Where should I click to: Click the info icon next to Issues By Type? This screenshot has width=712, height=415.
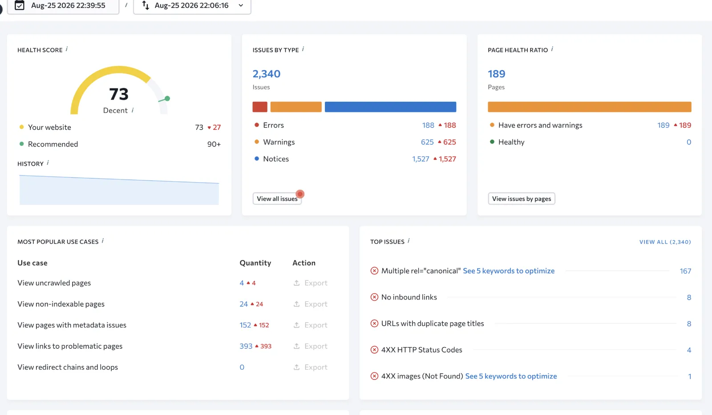coord(303,49)
